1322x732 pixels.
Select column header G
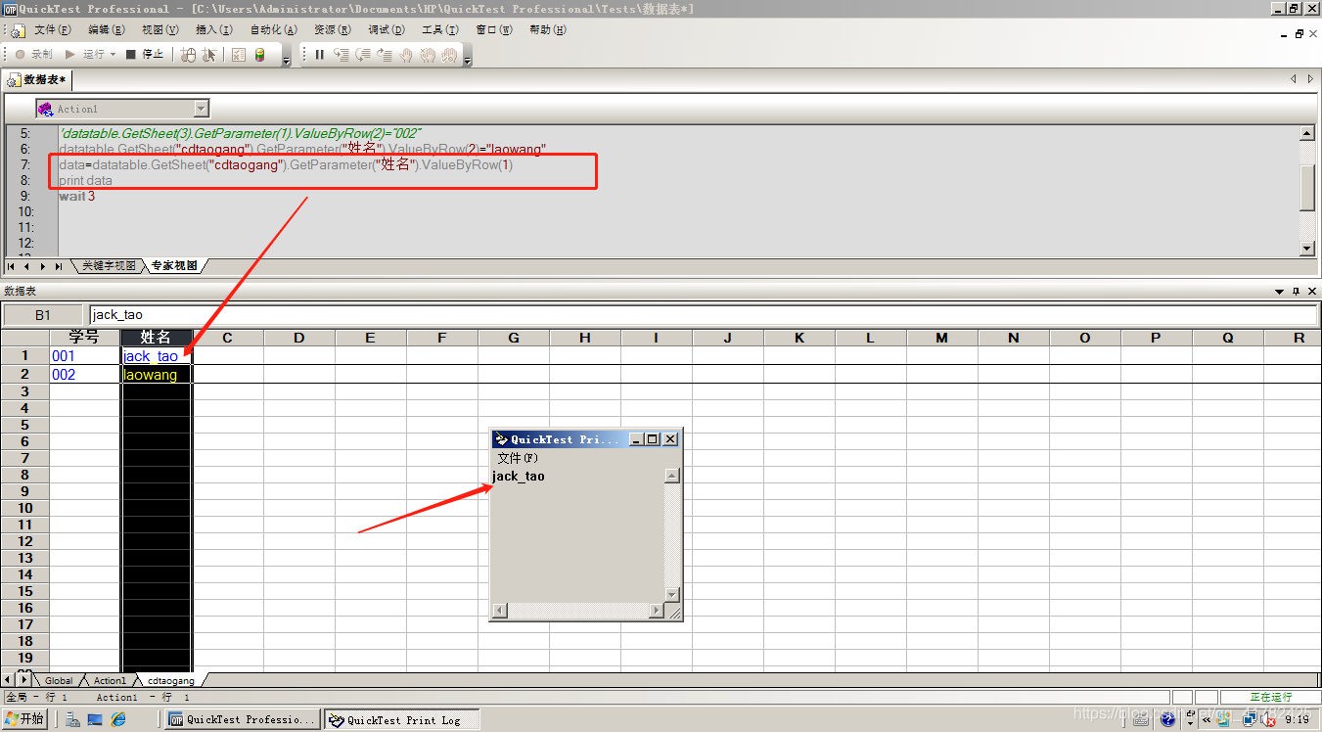pos(514,338)
